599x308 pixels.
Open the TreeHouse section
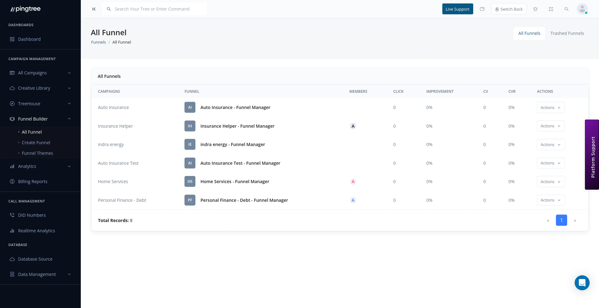(x=29, y=103)
